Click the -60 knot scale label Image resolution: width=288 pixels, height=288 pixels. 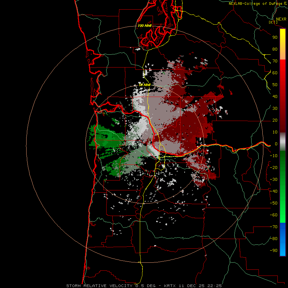point(274,215)
